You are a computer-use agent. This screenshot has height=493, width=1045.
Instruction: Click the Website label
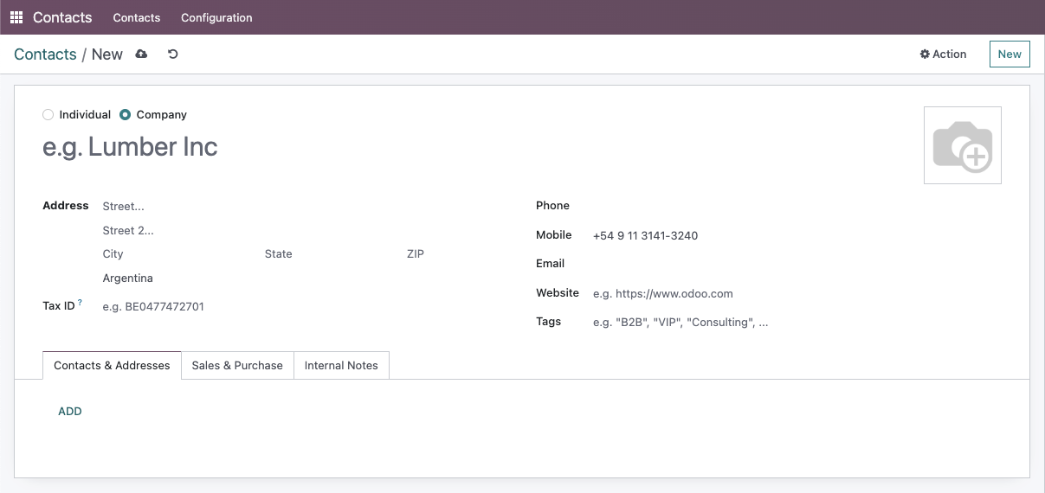[x=558, y=293]
